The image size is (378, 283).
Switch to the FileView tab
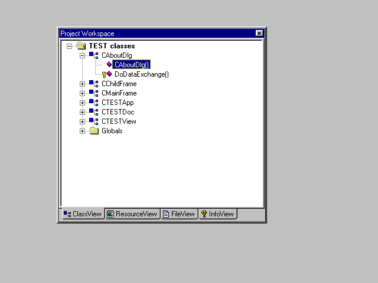coord(179,214)
